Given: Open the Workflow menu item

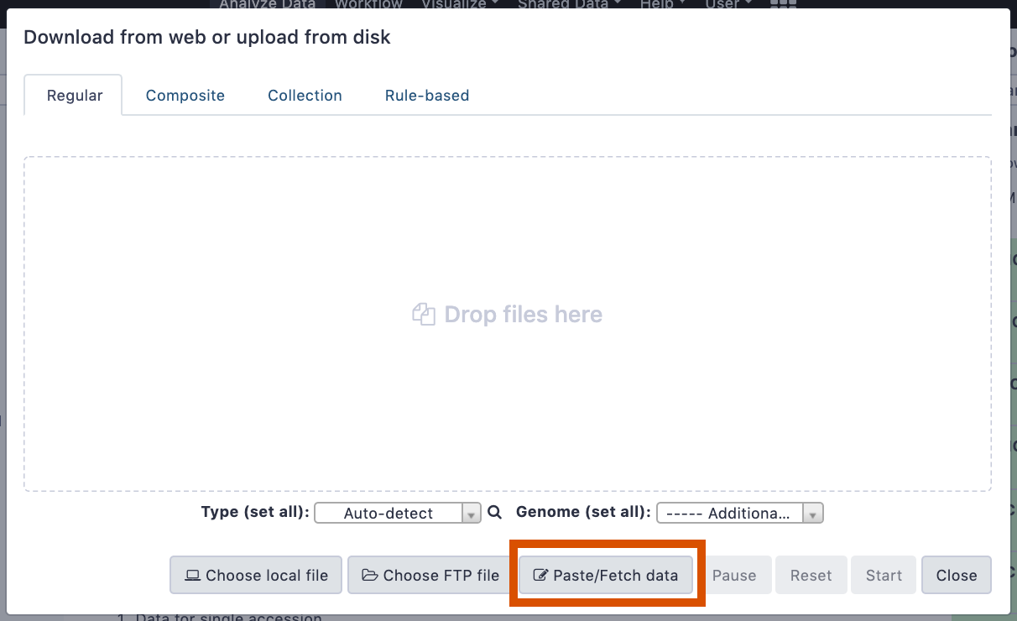Looking at the screenshot, I should 368,4.
